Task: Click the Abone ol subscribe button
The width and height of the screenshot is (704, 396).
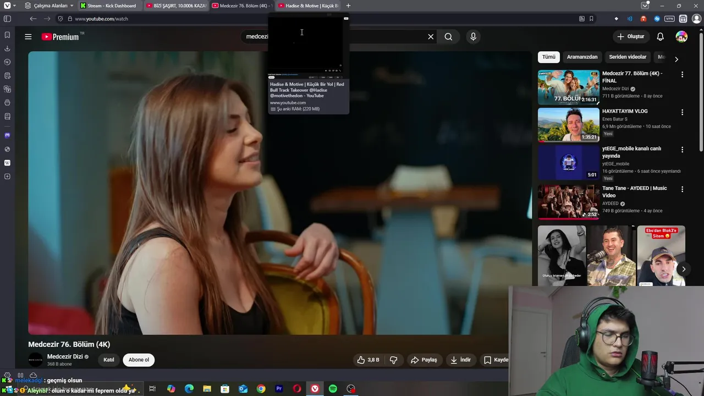Action: [x=139, y=360]
